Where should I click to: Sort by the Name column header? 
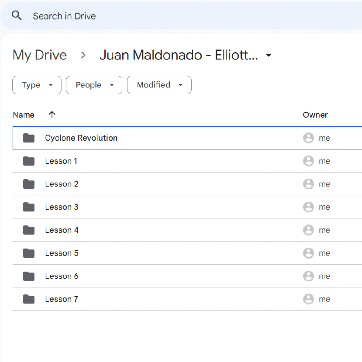pos(24,115)
